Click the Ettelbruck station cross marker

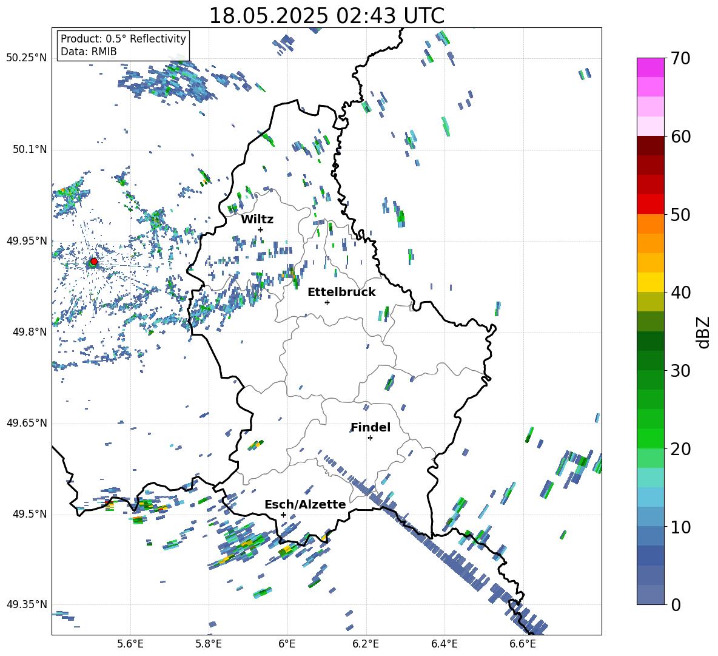pyautogui.click(x=327, y=302)
